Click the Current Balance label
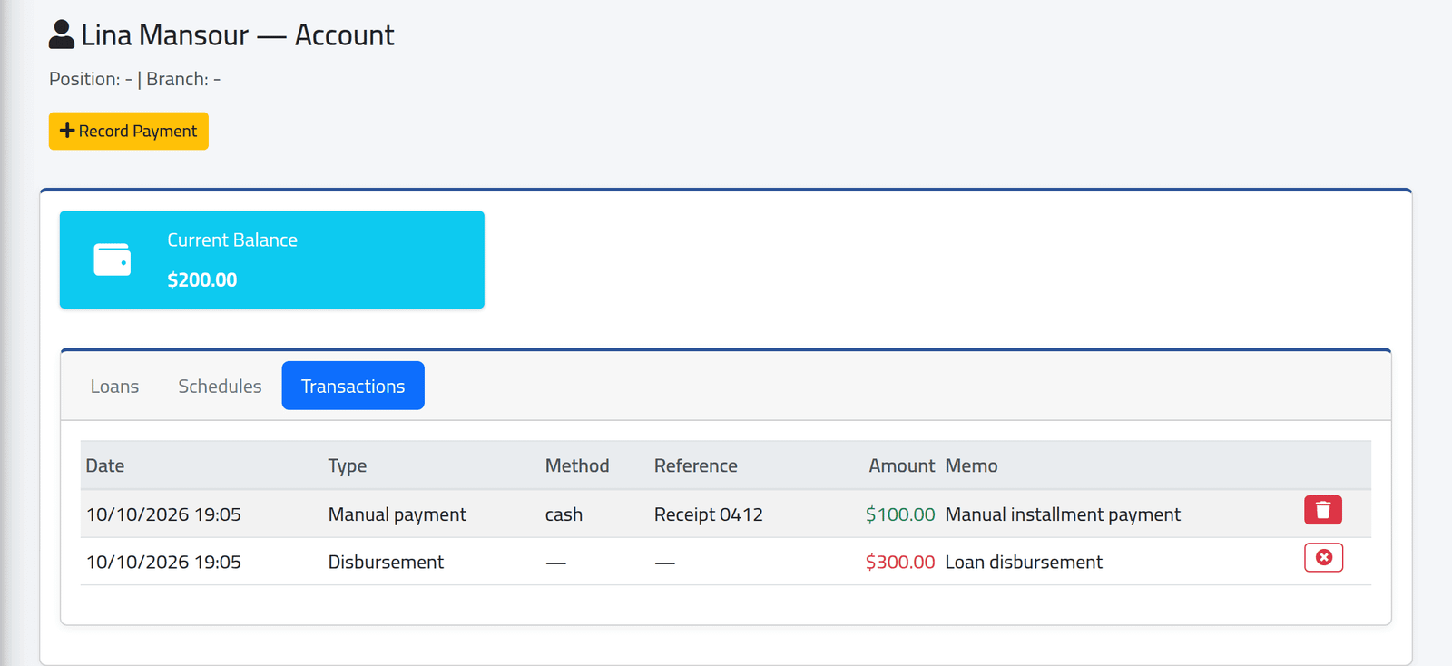Screen dimensions: 1452x666 point(232,240)
